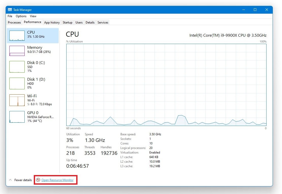
Task: Collapse to fewer details view
Action: click(x=23, y=180)
